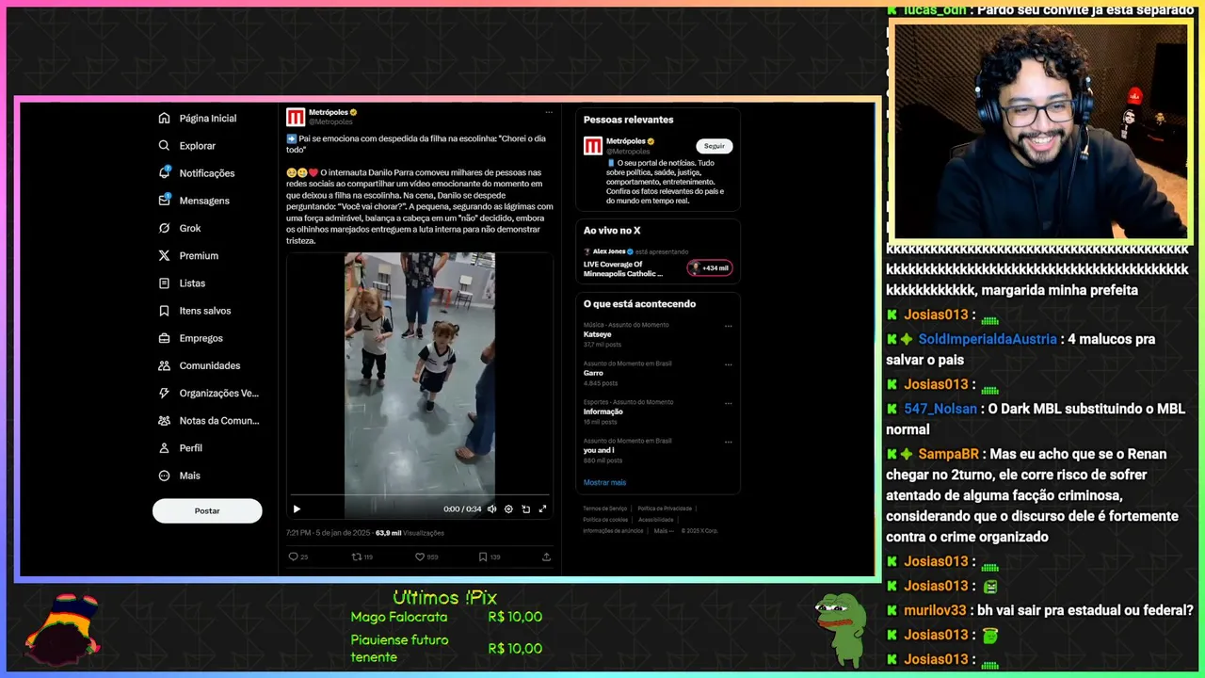Open the Grok icon in sidebar
The width and height of the screenshot is (1205, 678).
(165, 228)
